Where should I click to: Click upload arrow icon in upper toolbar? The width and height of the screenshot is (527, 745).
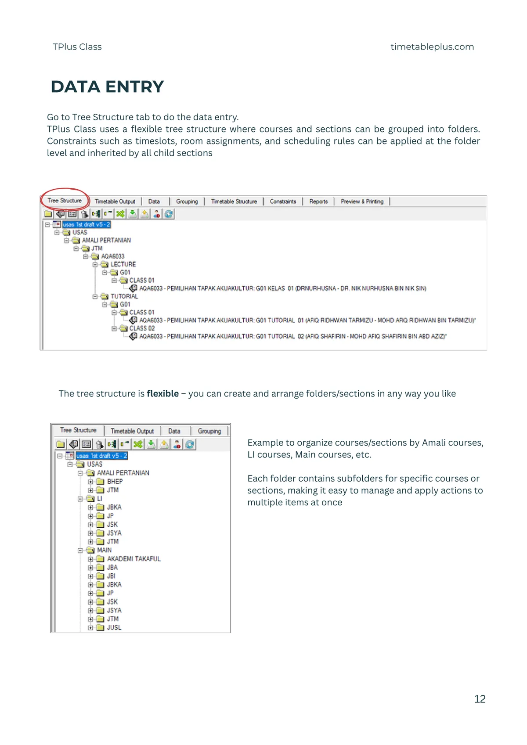point(144,214)
